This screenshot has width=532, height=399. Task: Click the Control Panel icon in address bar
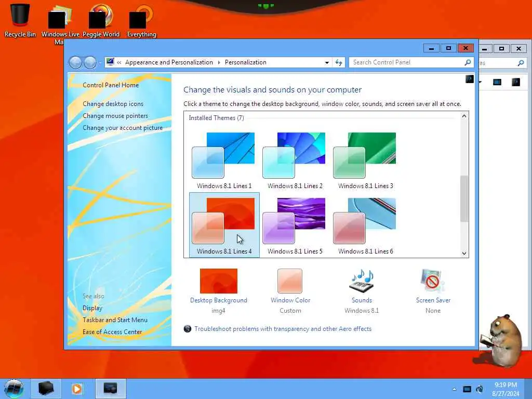(x=110, y=62)
